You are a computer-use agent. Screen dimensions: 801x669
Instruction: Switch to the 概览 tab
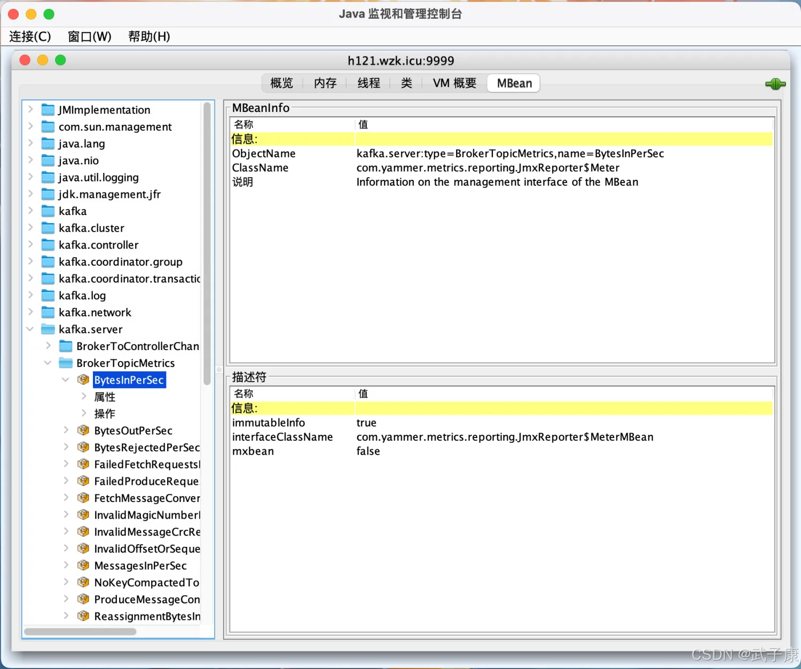pos(281,83)
